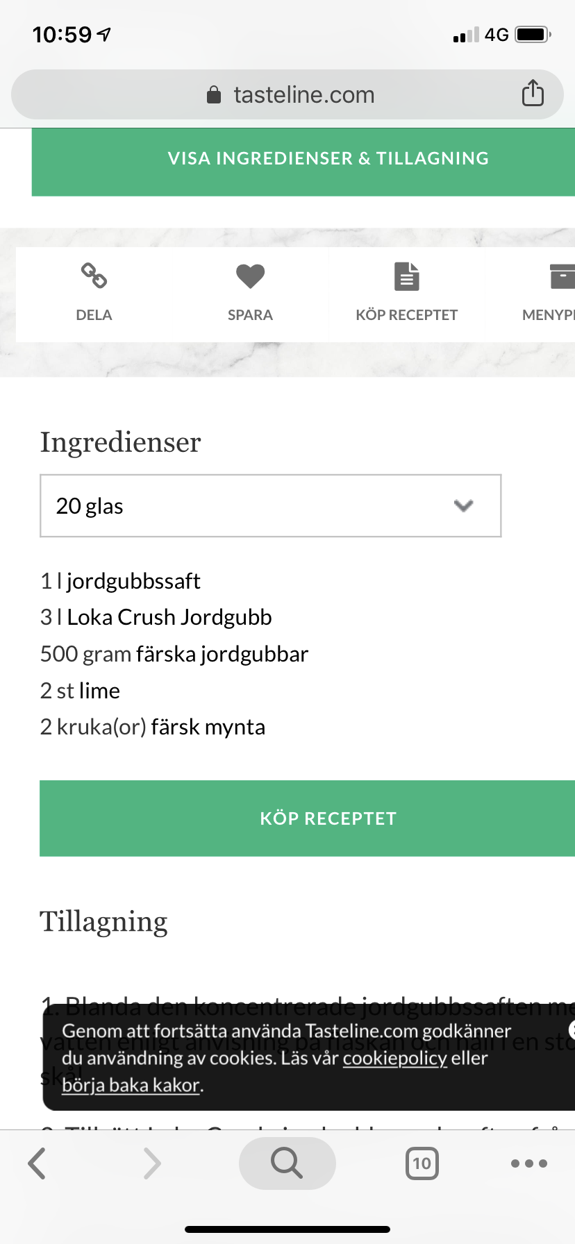Viewport: 575px width, 1244px height.
Task: Open the tab switcher showing 10 tabs
Action: pos(422,1163)
